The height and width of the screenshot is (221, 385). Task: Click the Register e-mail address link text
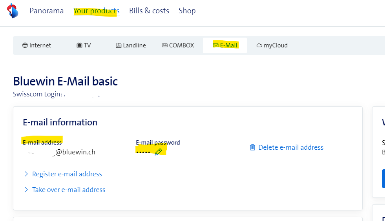pos(67,174)
